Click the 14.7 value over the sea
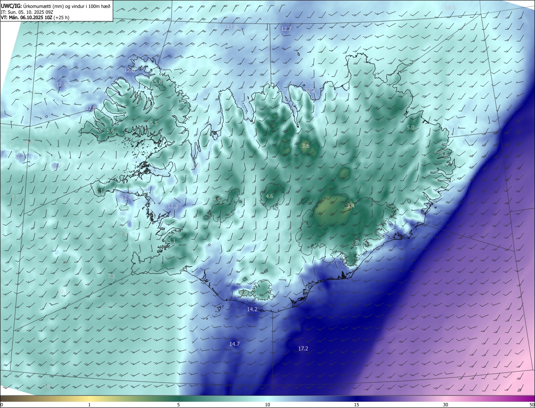The image size is (535, 408). click(x=234, y=344)
